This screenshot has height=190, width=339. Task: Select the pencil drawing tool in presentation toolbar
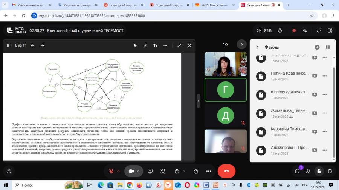145,45
